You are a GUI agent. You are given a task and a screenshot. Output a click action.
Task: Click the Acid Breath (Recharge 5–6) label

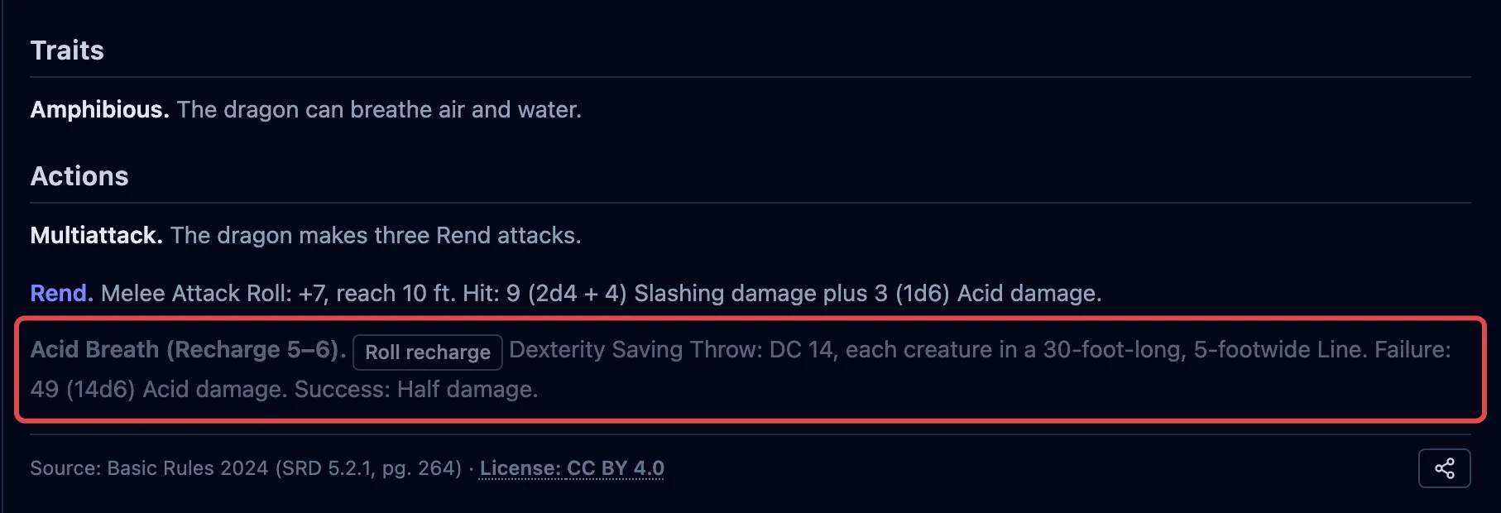(x=188, y=350)
